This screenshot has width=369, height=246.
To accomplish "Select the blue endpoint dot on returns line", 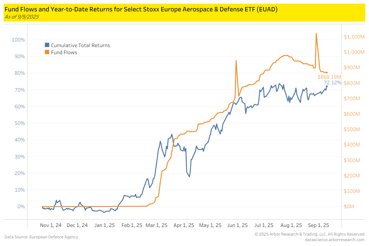I will [x=327, y=86].
